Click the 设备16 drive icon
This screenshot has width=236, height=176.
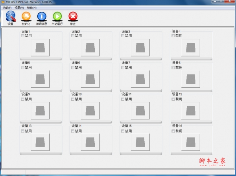191,142
